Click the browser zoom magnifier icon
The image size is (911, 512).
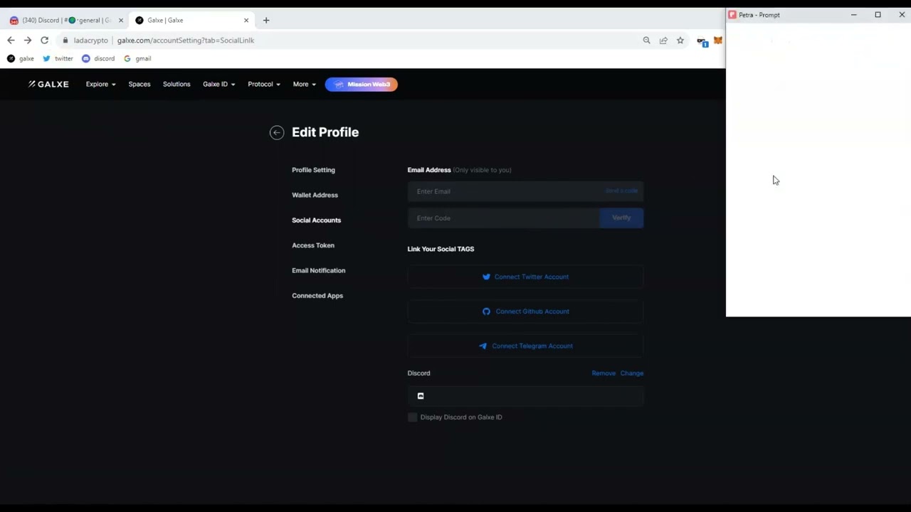point(646,41)
